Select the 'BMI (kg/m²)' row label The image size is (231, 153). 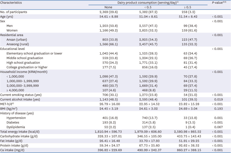(x=9, y=109)
